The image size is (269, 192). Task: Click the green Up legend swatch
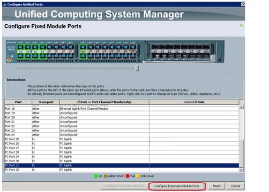point(96,176)
